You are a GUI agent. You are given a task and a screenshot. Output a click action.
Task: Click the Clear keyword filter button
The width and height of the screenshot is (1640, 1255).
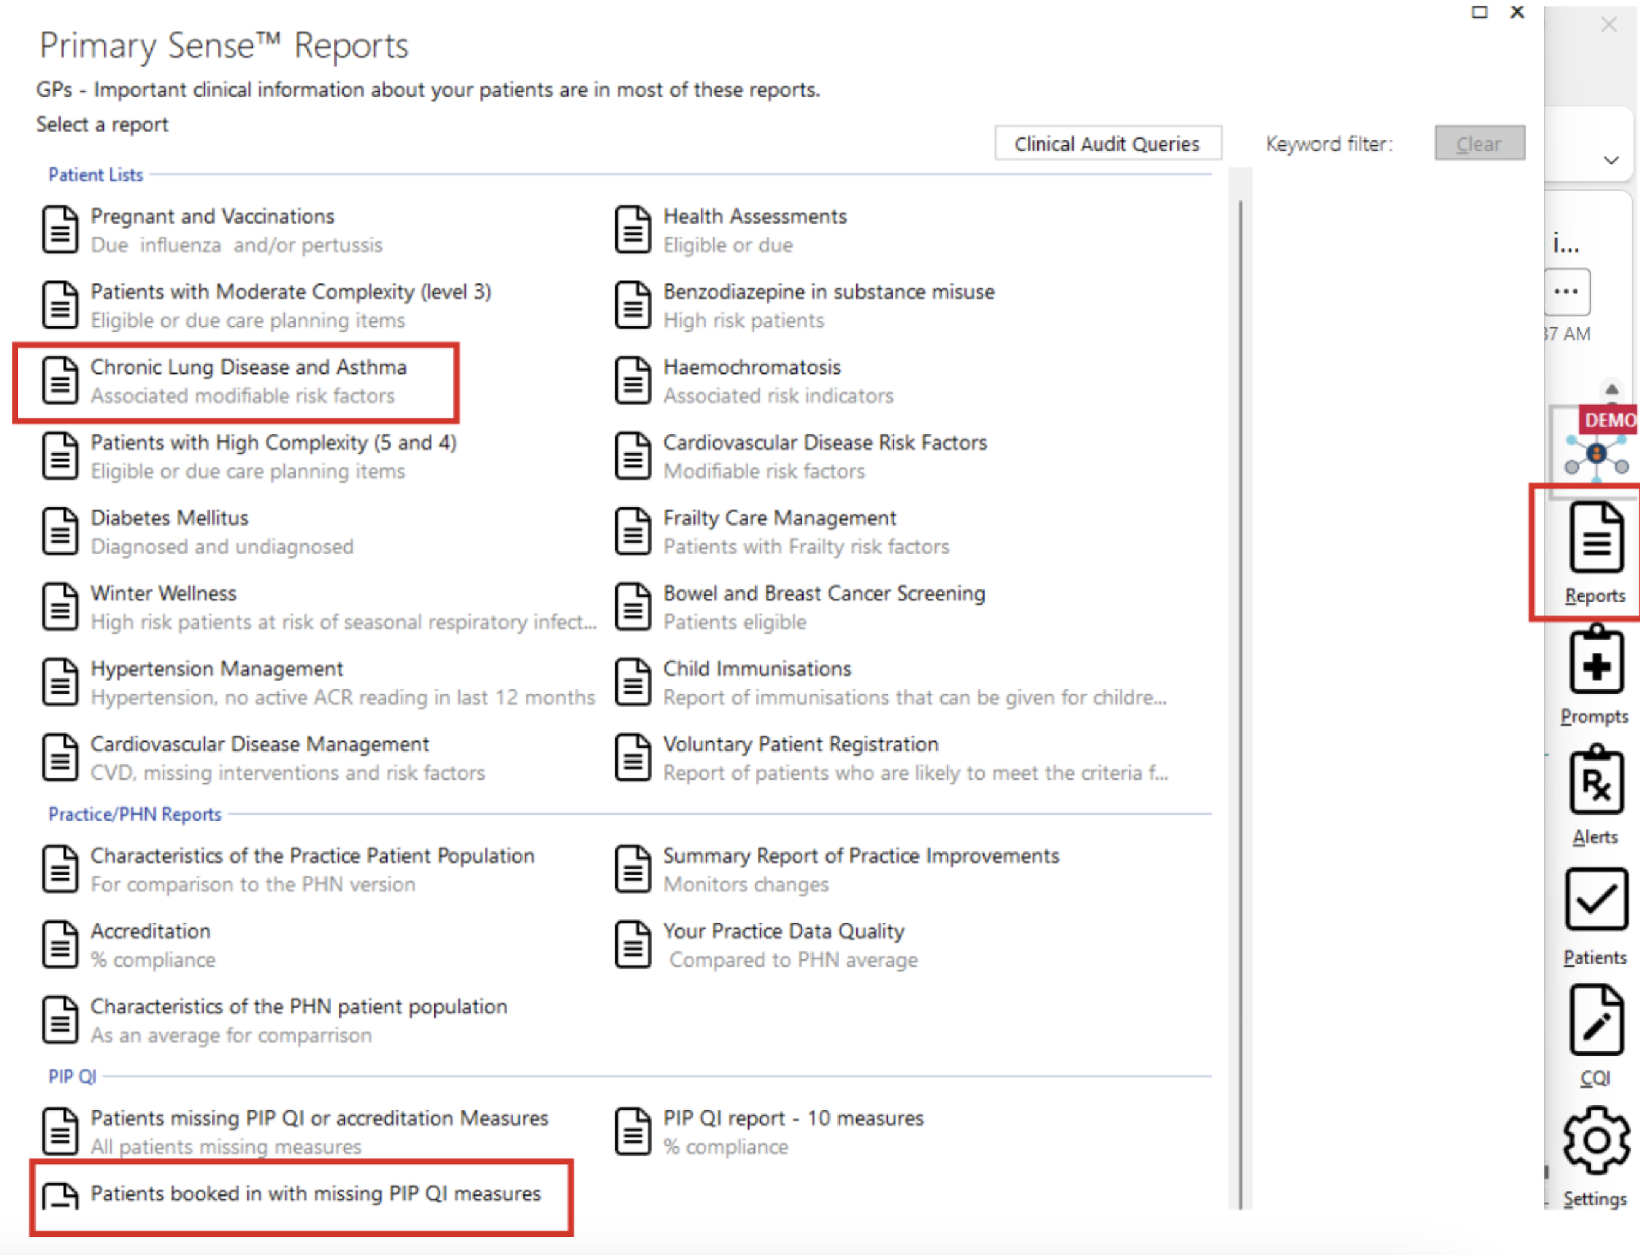click(1479, 143)
